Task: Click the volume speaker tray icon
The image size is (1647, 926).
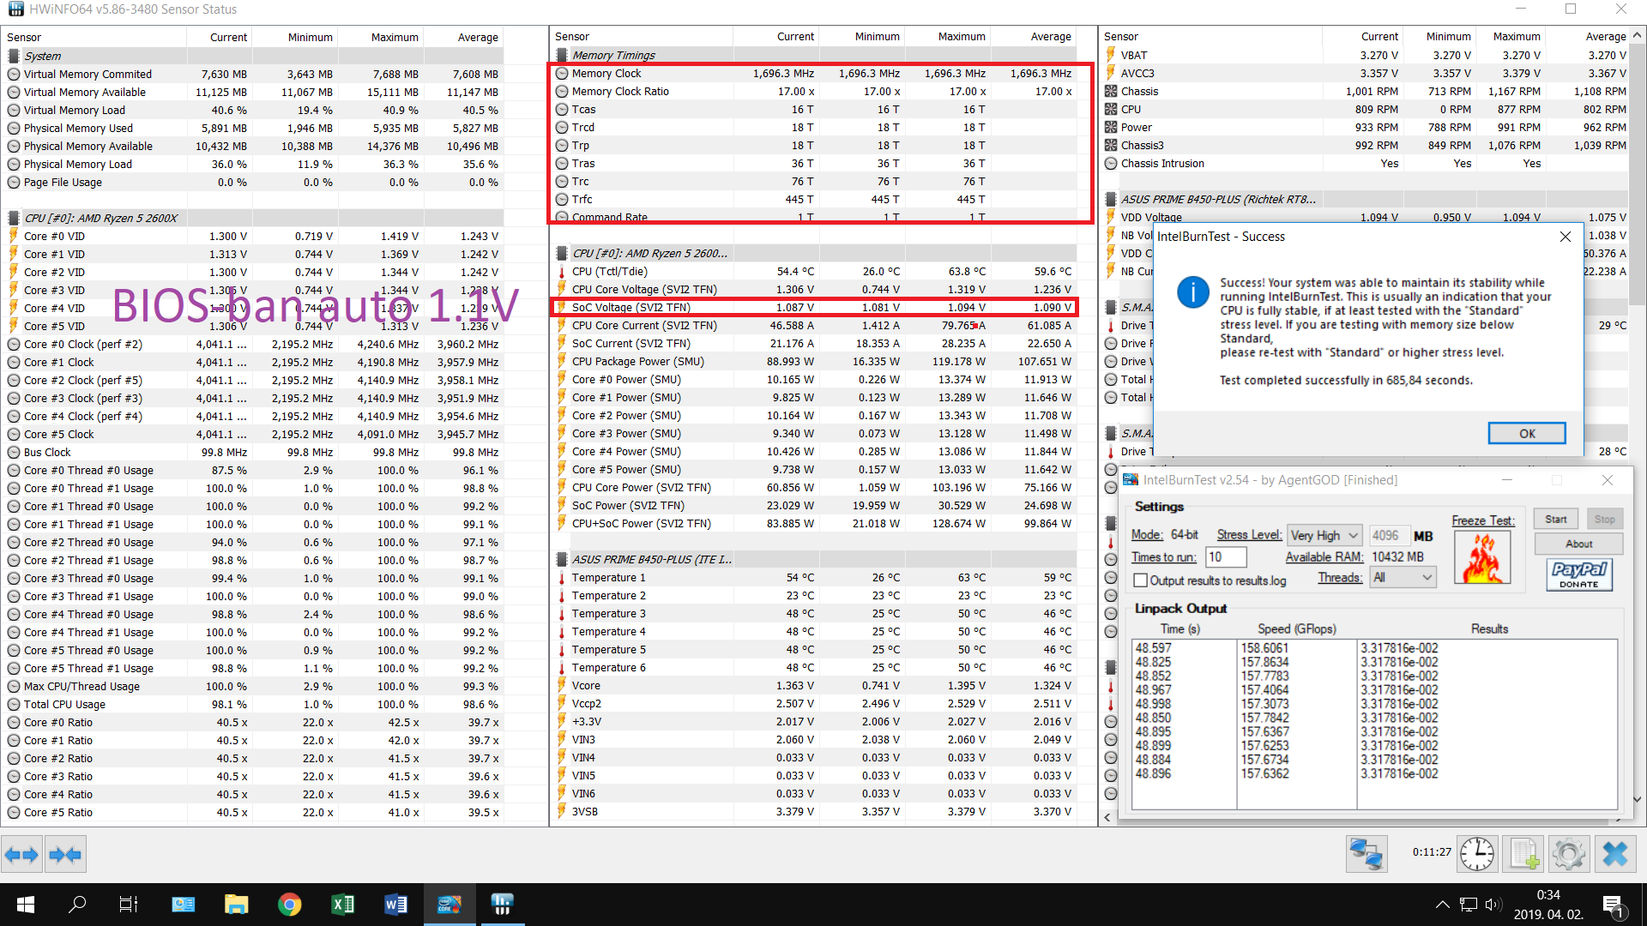Action: pyautogui.click(x=1493, y=905)
